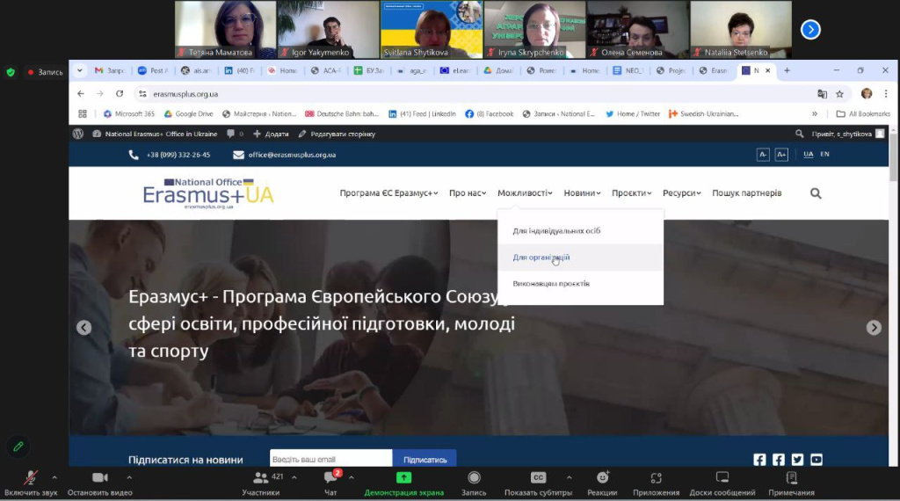
Task: Click the browser address bar
Action: tap(471, 93)
